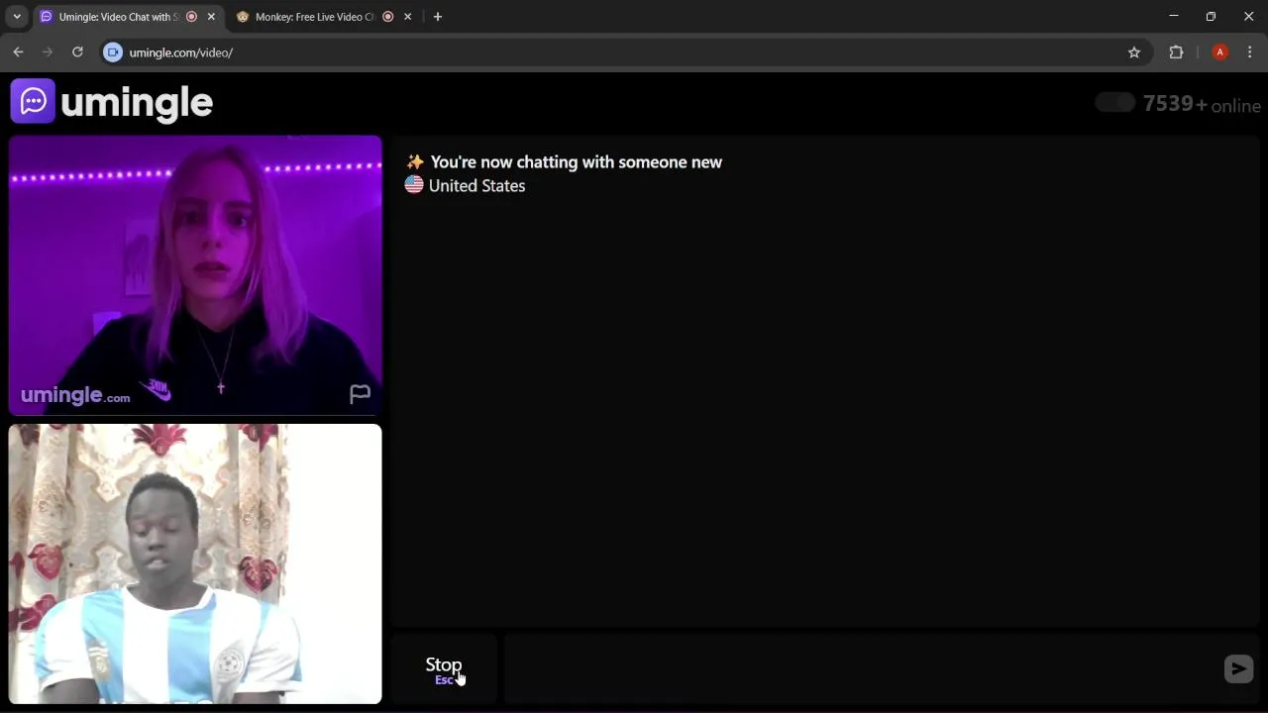The width and height of the screenshot is (1268, 713).
Task: Click the Umingle chat bubble logo icon
Action: pyautogui.click(x=33, y=101)
